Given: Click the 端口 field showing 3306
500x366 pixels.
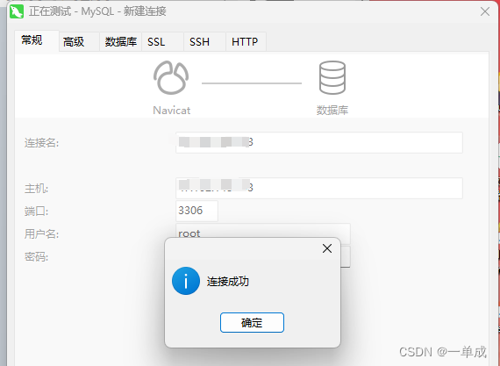Looking at the screenshot, I should pos(196,211).
